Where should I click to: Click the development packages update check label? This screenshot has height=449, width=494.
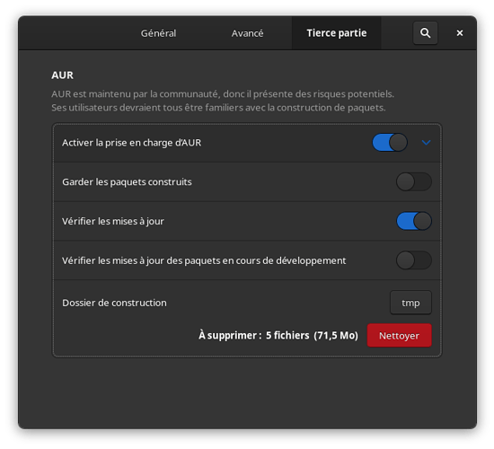click(x=204, y=260)
